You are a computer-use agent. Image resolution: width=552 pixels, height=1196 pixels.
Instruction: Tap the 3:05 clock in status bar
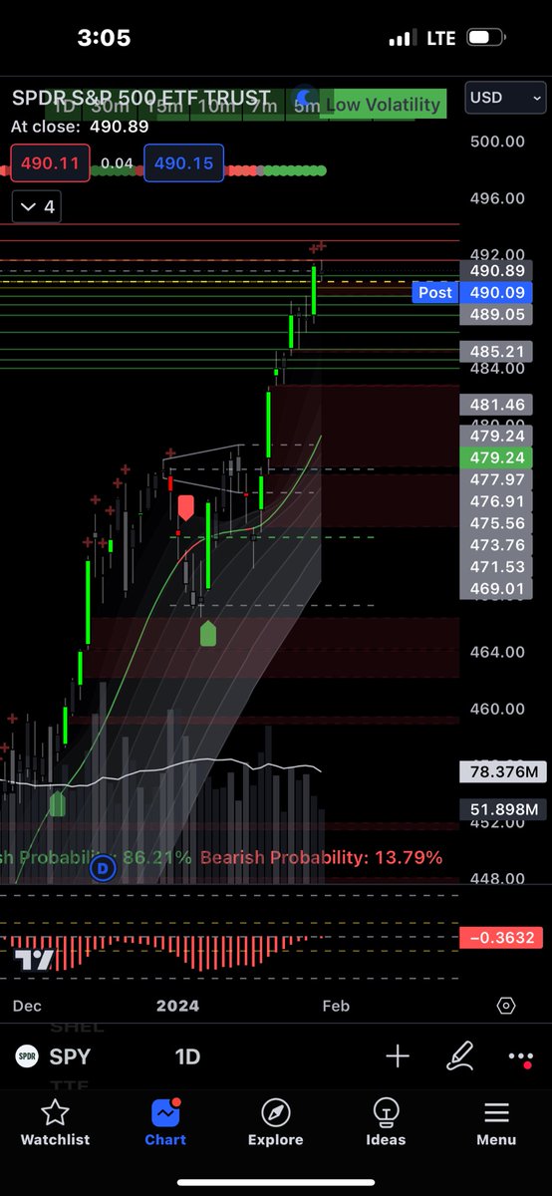coord(105,38)
